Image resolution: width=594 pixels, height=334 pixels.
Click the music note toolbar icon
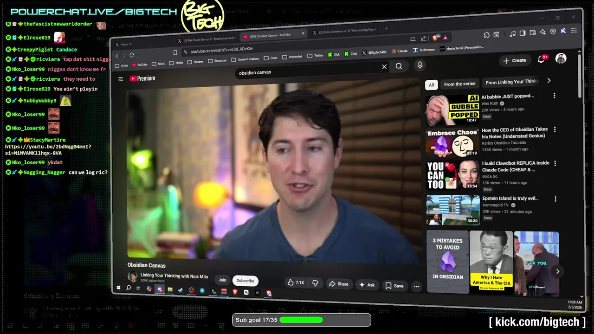[x=512, y=33]
